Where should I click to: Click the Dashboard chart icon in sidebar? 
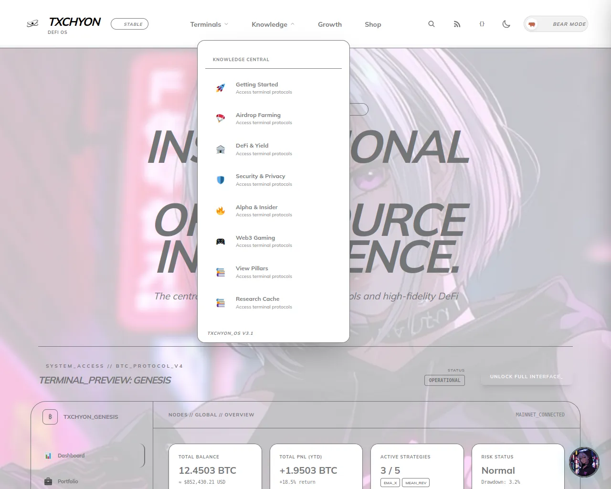pyautogui.click(x=48, y=456)
